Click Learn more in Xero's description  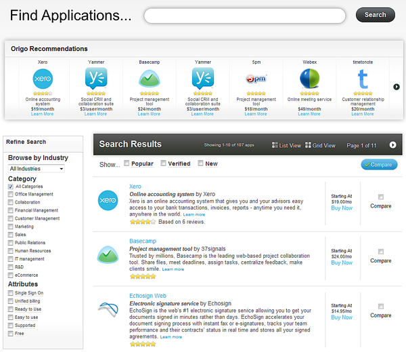tap(194, 215)
